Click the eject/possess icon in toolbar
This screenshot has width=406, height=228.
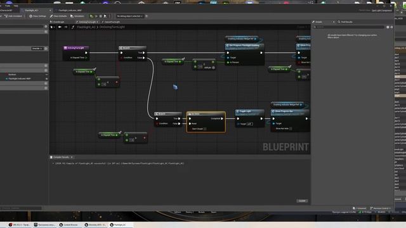105,16
